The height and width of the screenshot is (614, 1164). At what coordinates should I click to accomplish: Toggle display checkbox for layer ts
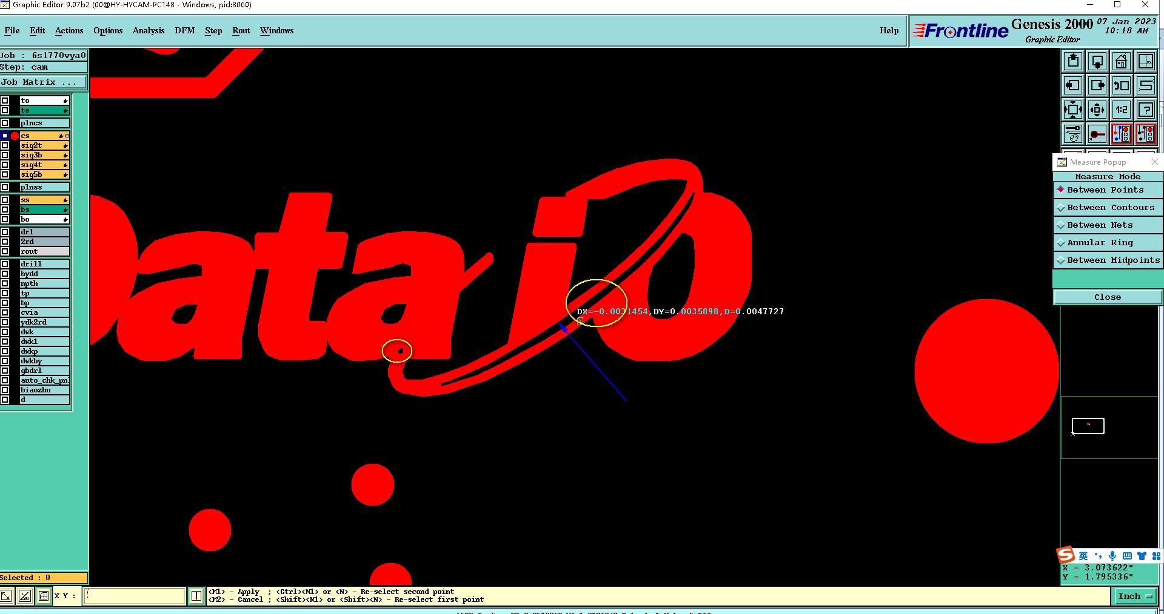tap(5, 110)
